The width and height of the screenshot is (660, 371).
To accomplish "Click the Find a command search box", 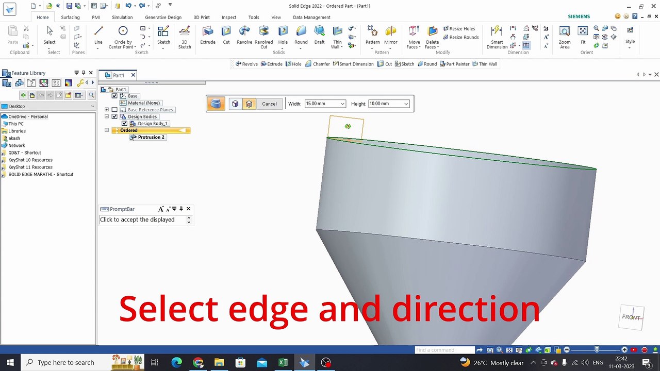I will coord(444,350).
